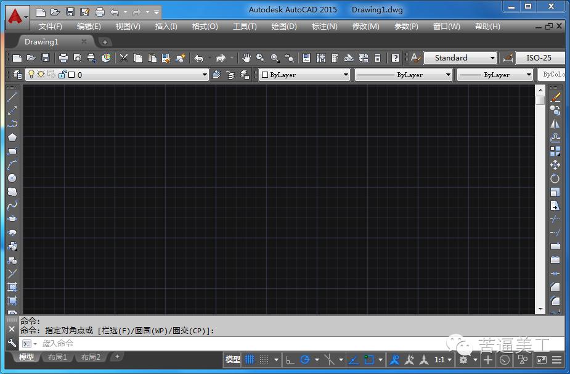Open the annotation scale 1:1 dropdown
Screen dimensions: 570x374
tap(443, 359)
